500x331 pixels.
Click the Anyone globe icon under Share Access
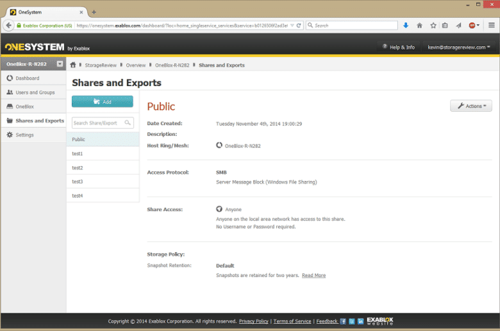(219, 208)
